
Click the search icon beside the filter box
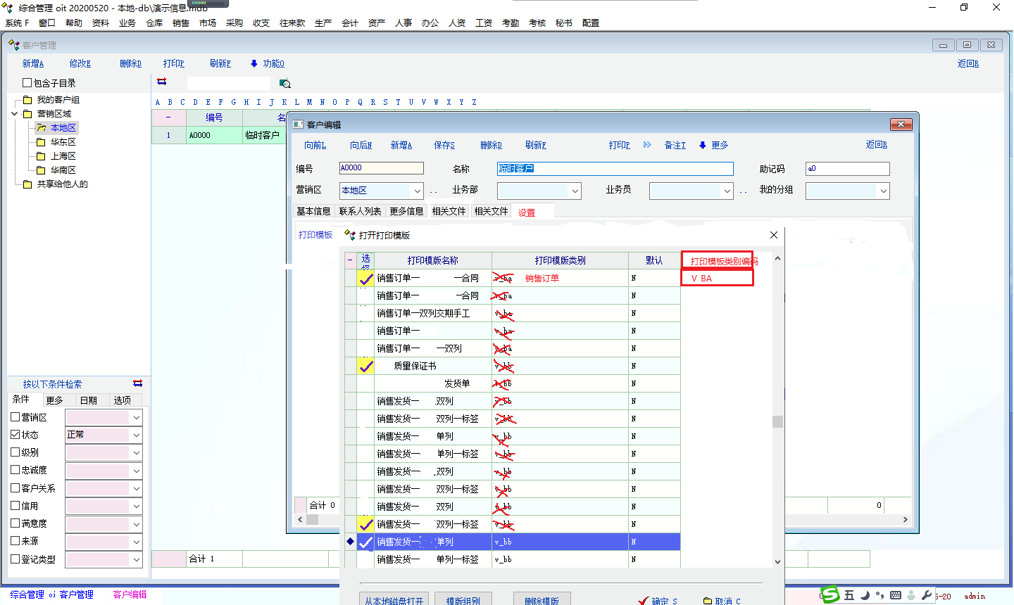[x=284, y=84]
